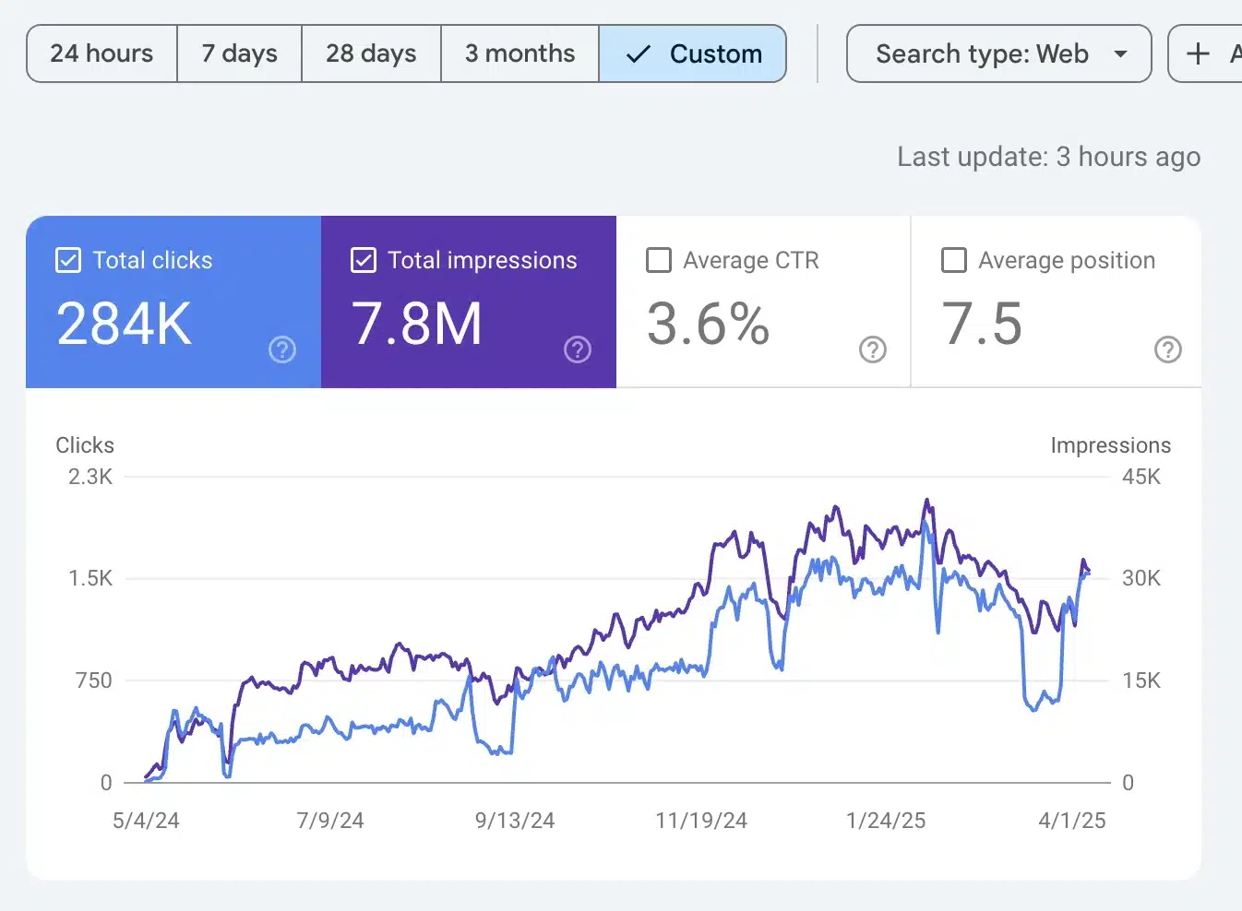Select the 3 months date range
Image resolution: width=1242 pixels, height=911 pixels.
519,53
